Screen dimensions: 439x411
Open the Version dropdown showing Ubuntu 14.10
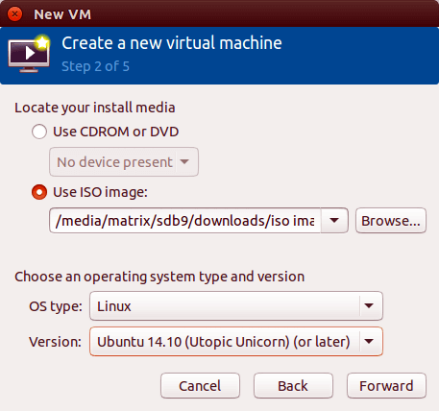[236, 342]
